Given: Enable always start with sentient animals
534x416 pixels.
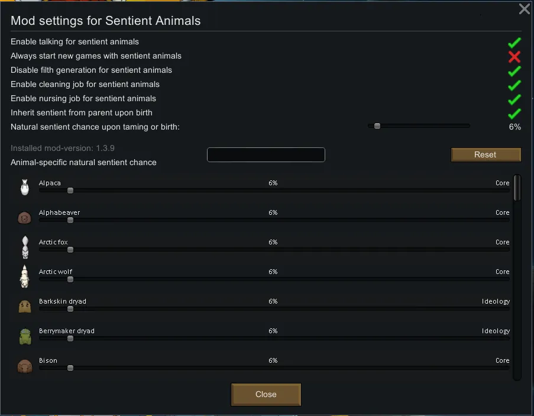Looking at the screenshot, I should (x=514, y=57).
